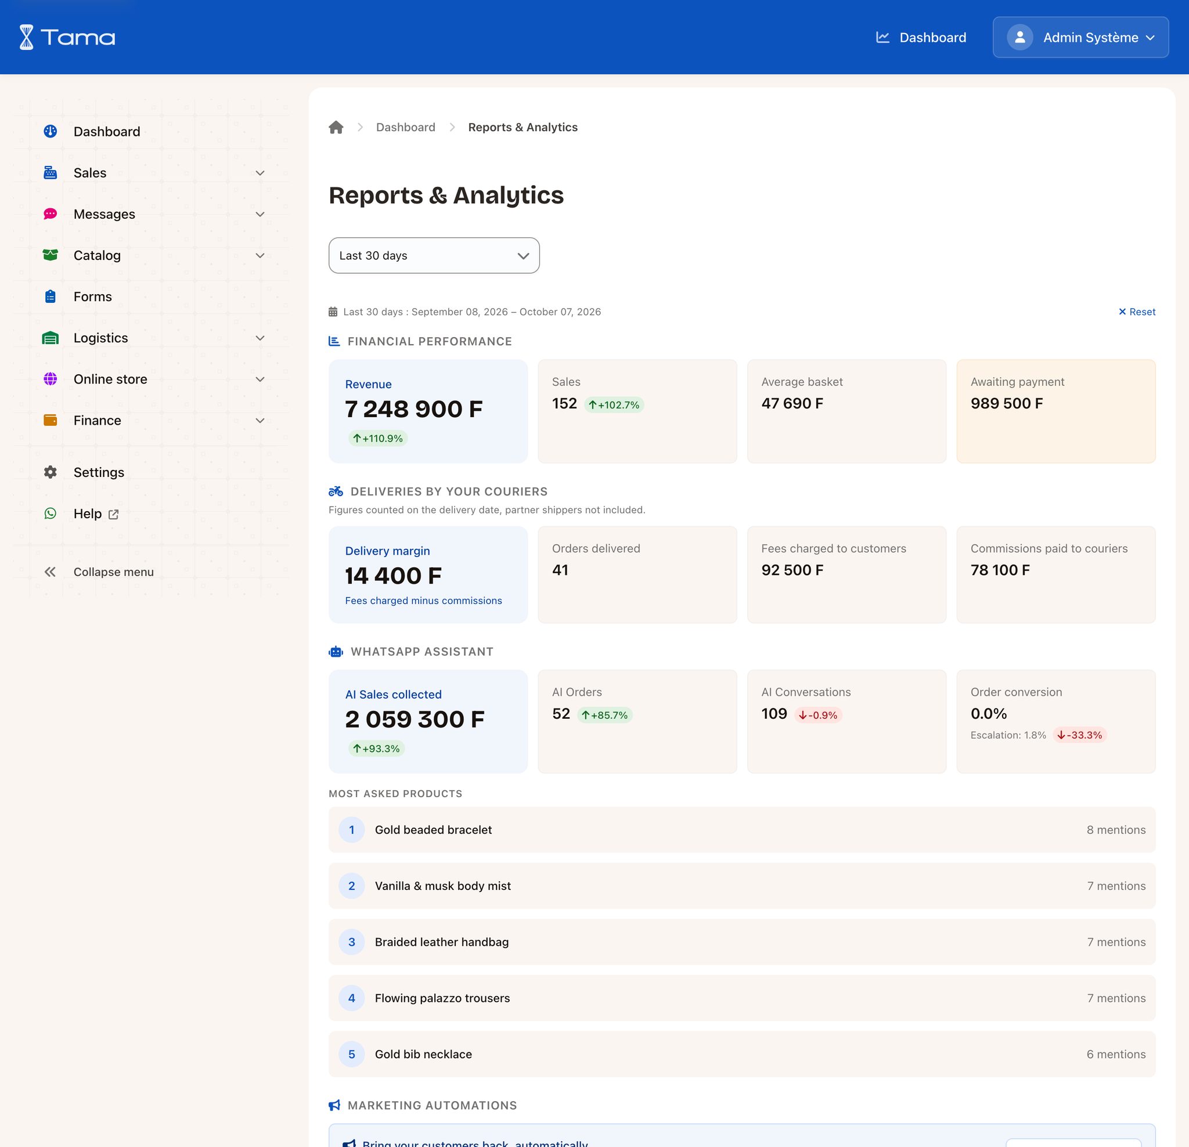This screenshot has width=1189, height=1147.
Task: Click Reports & Analytics breadcrumb item
Action: coord(523,126)
